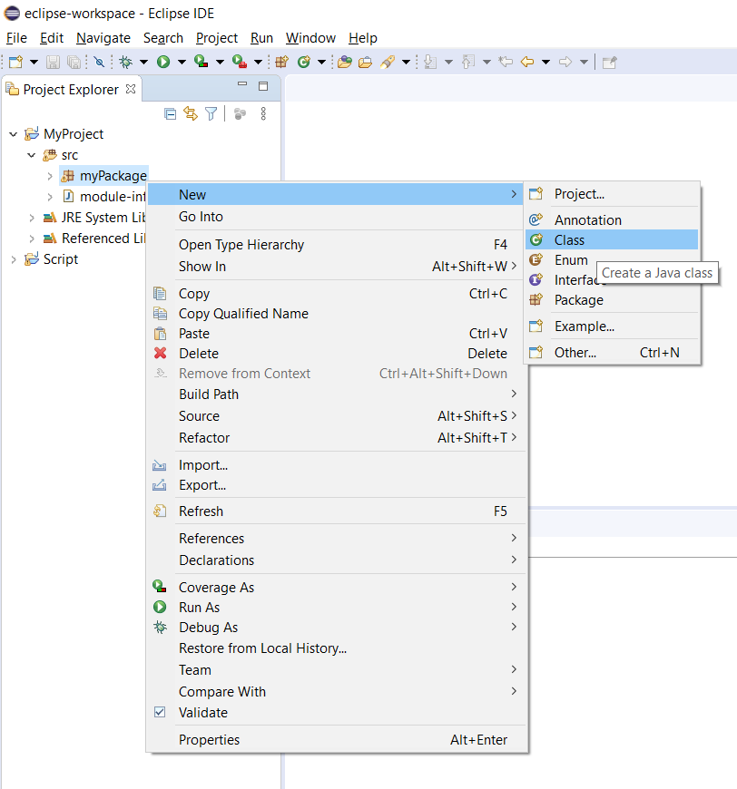Select Class from the New submenu
The height and width of the screenshot is (789, 737).
[569, 240]
